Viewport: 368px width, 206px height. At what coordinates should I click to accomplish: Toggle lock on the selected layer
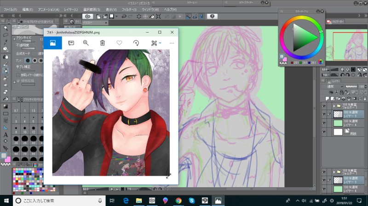pyautogui.click(x=342, y=93)
